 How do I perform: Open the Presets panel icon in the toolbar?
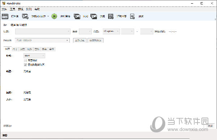click(x=132, y=16)
